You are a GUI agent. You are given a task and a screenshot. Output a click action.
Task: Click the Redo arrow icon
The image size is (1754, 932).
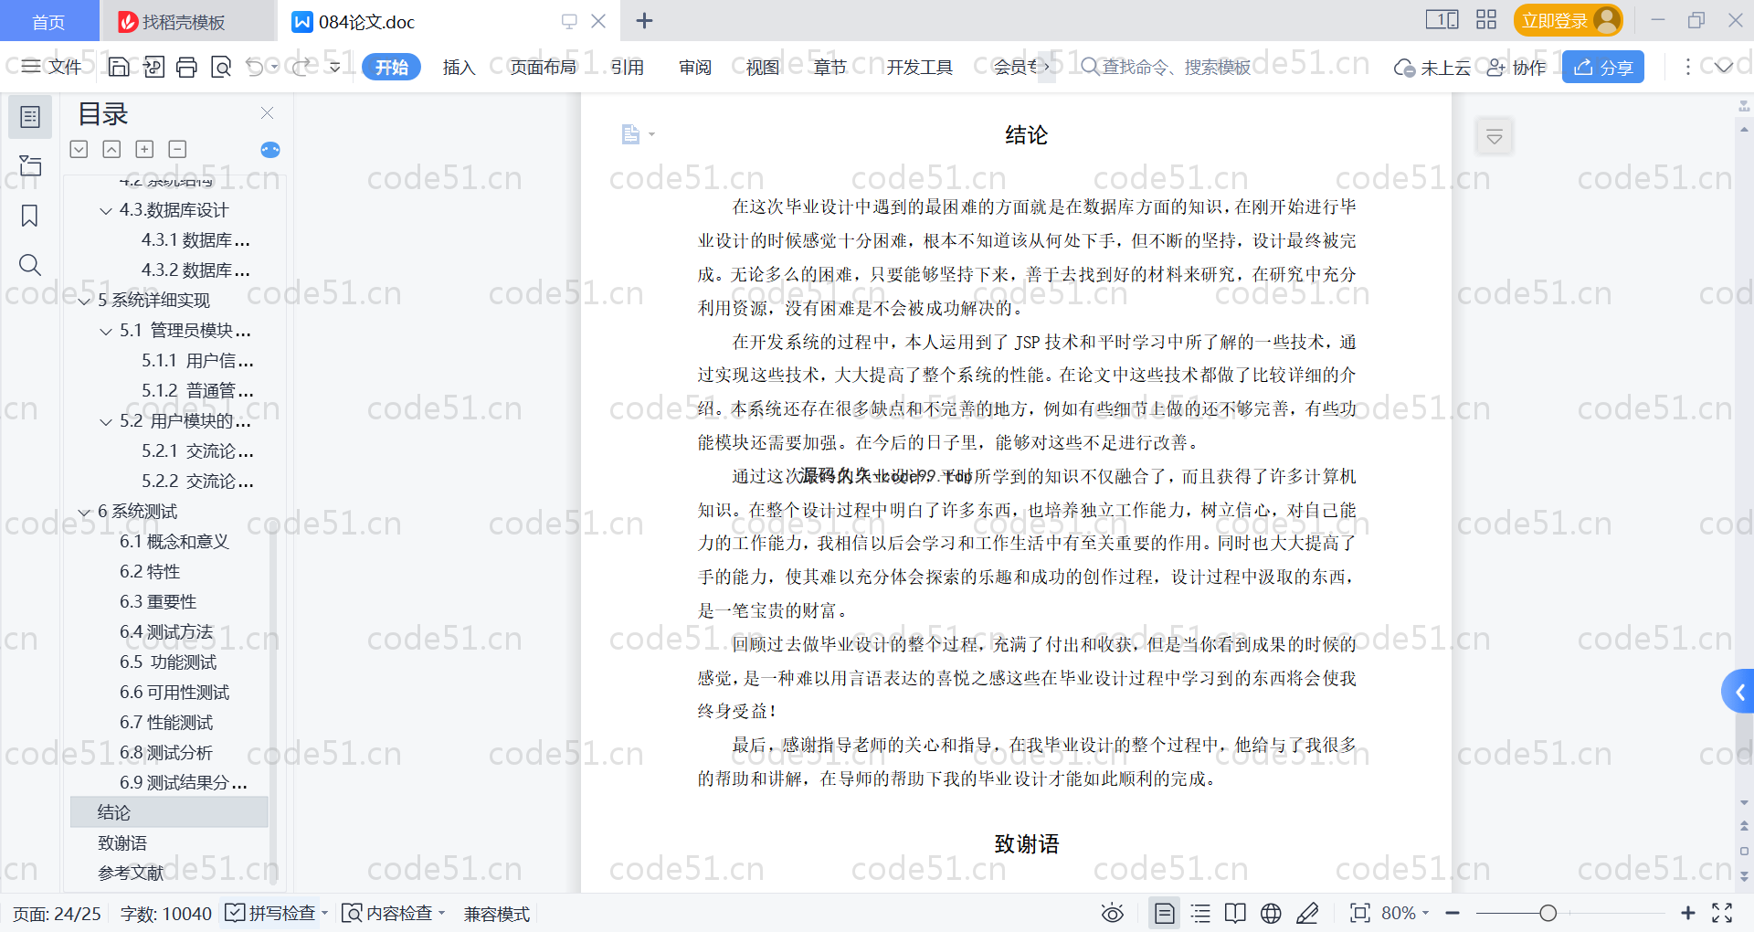click(x=301, y=67)
